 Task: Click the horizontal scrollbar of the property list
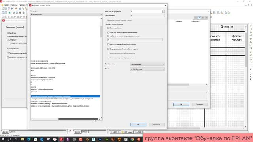click(x=78, y=119)
